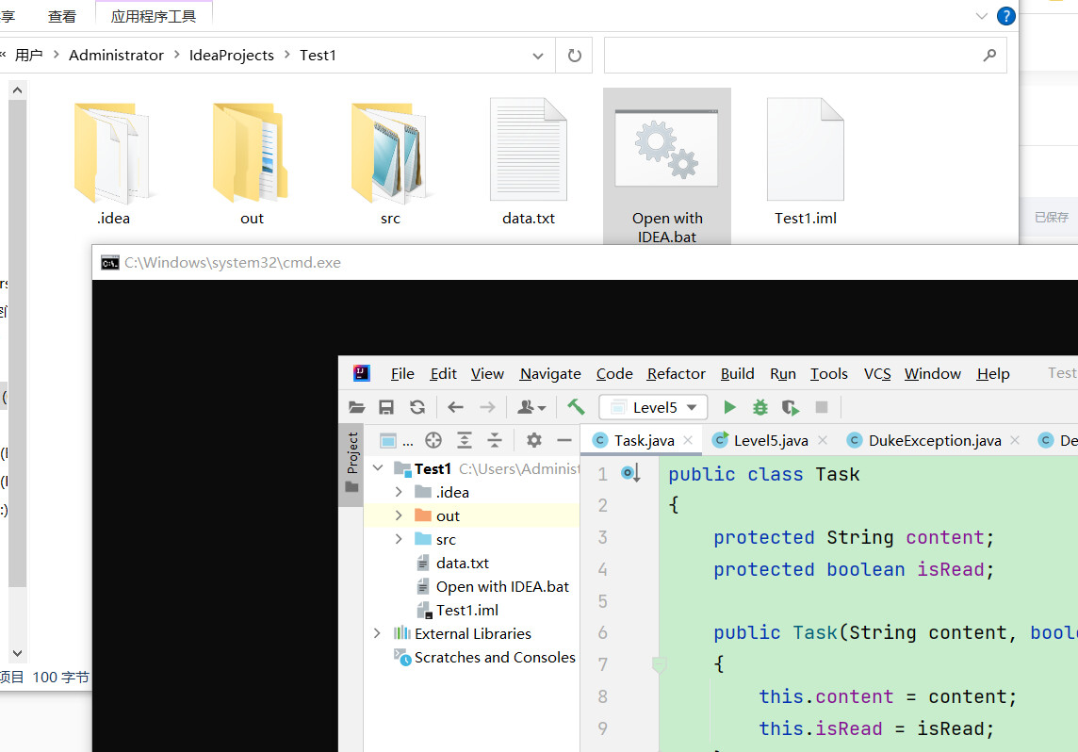
Task: Switch to the DukeException.java editor tab
Action: pos(935,441)
